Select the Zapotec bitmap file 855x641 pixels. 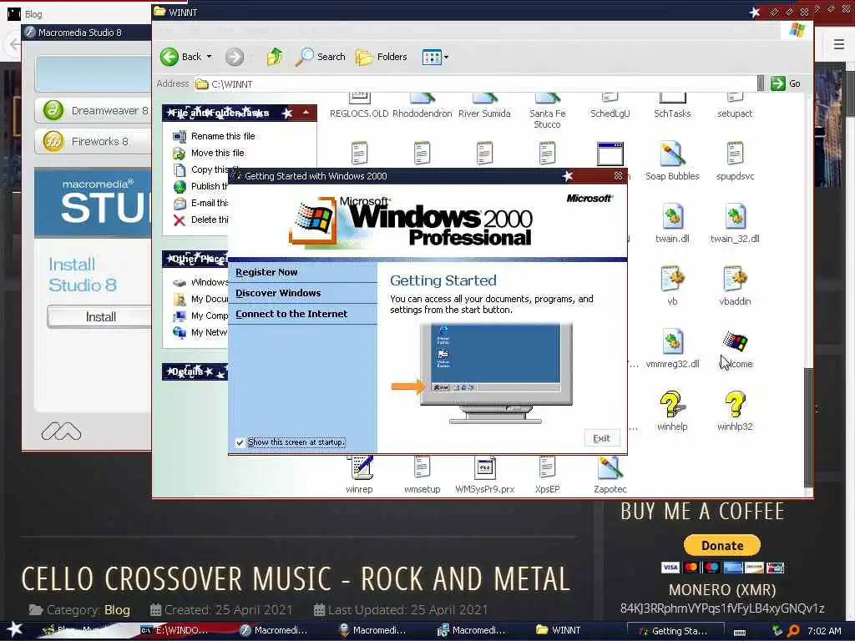click(x=610, y=474)
